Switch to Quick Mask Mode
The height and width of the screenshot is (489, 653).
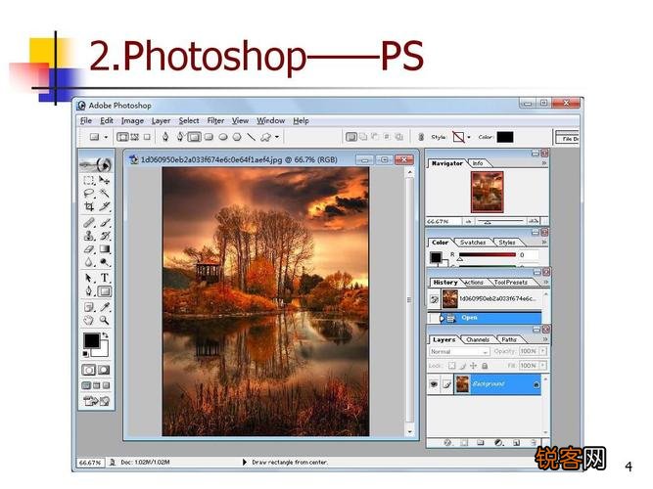[x=104, y=370]
